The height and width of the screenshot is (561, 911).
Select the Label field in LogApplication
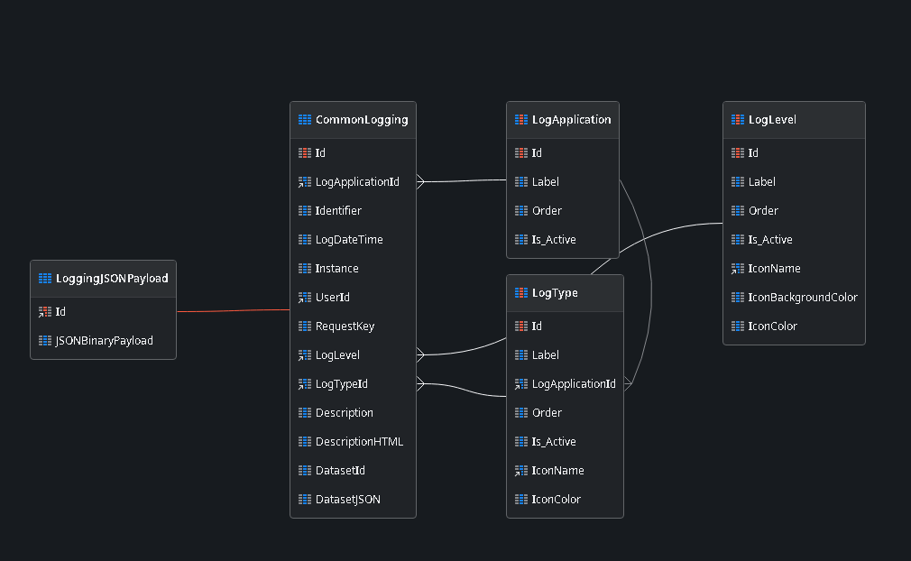click(546, 181)
